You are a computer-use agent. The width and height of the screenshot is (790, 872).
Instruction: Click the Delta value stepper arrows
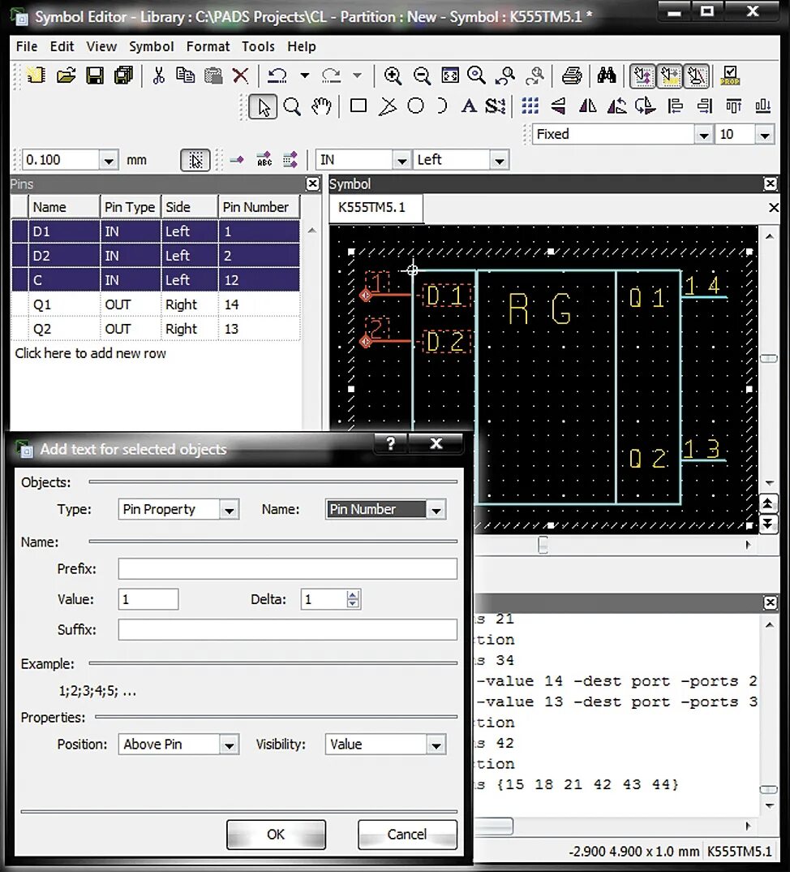pos(352,599)
